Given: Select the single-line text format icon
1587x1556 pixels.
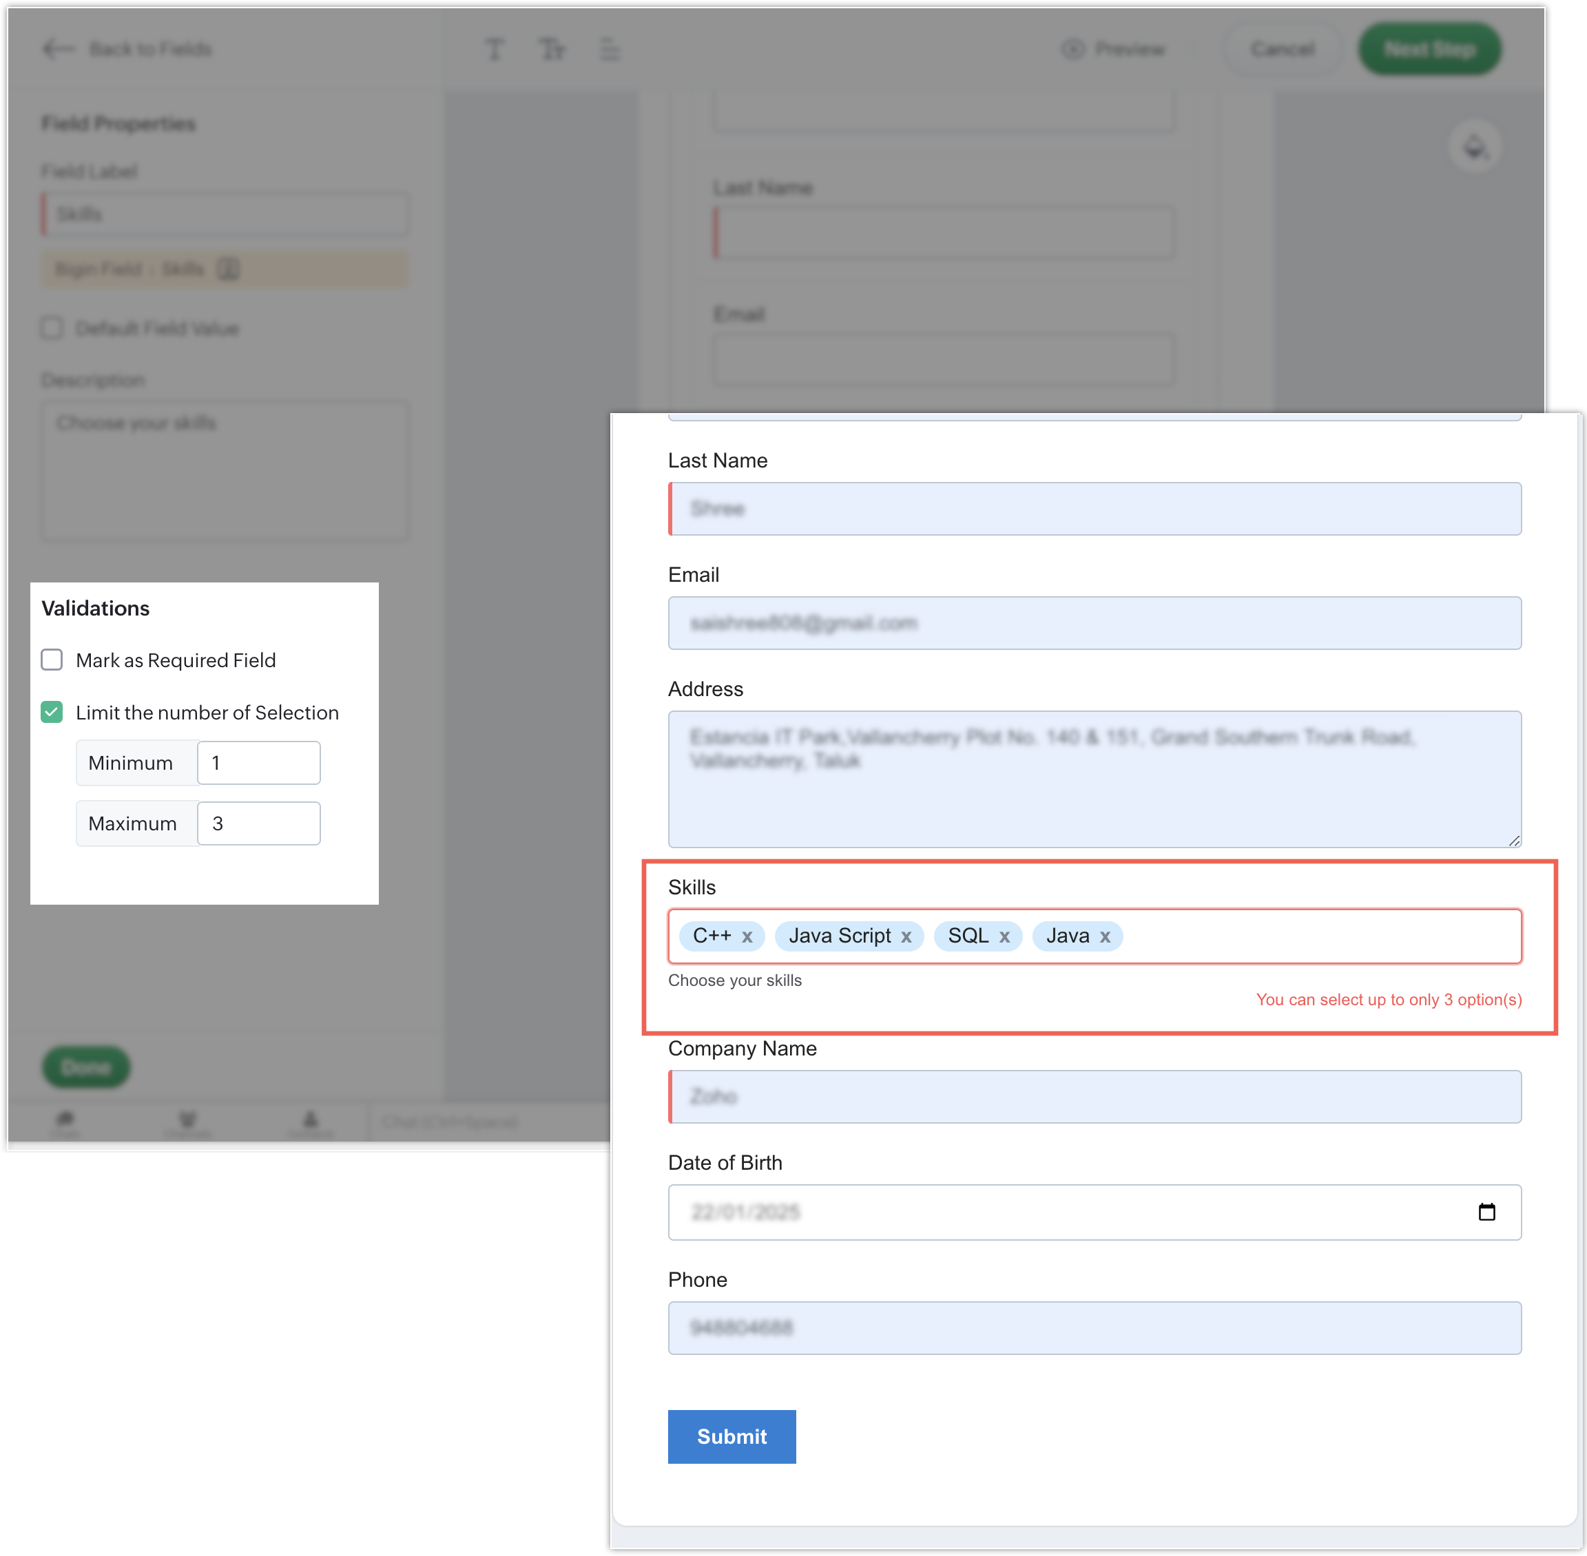Looking at the screenshot, I should pyautogui.click(x=494, y=49).
